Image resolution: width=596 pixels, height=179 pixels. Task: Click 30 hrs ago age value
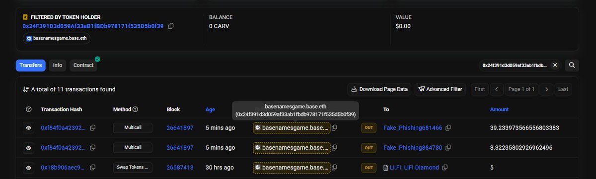(220, 168)
